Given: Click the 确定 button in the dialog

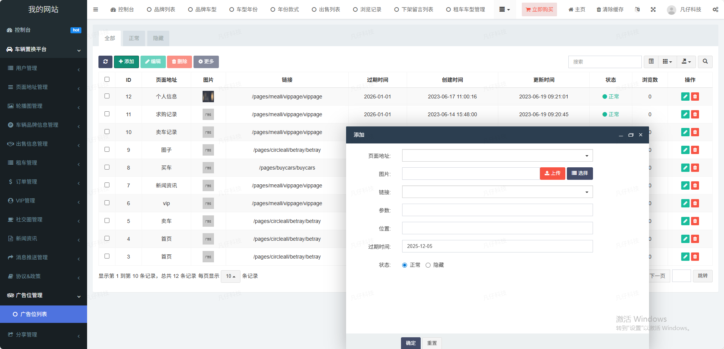Looking at the screenshot, I should [x=410, y=343].
